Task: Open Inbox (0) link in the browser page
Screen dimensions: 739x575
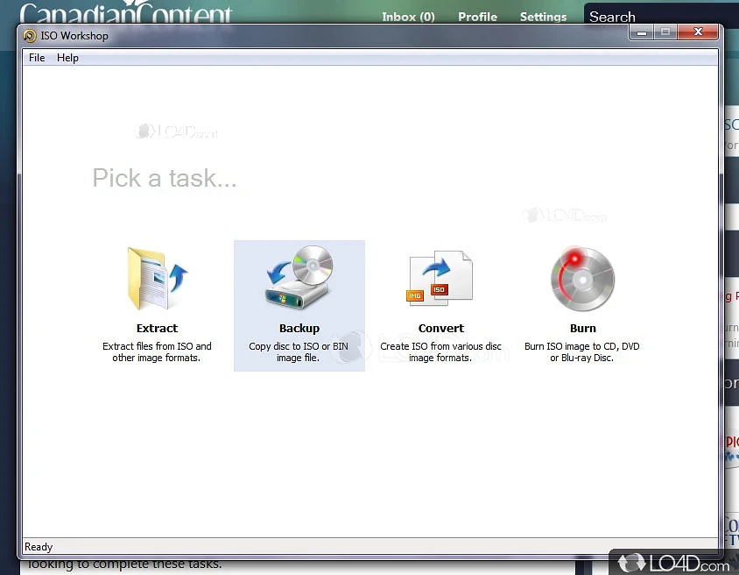Action: [x=408, y=17]
